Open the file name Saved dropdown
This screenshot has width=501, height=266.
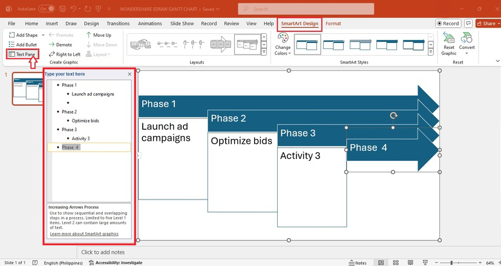click(x=211, y=9)
